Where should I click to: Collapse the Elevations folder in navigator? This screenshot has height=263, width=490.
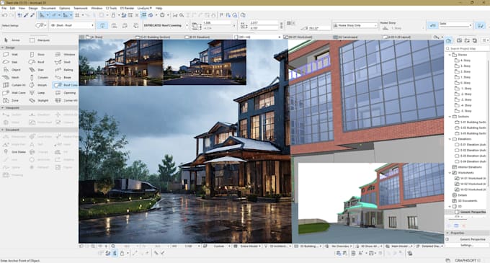coord(450,139)
